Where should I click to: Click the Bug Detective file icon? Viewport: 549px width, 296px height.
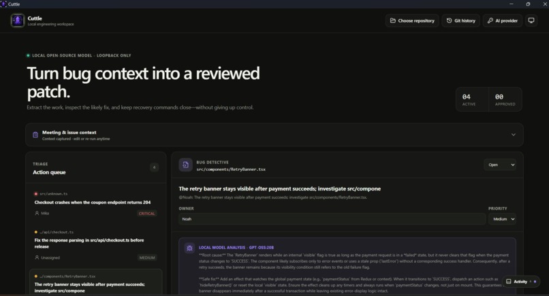pos(185,165)
